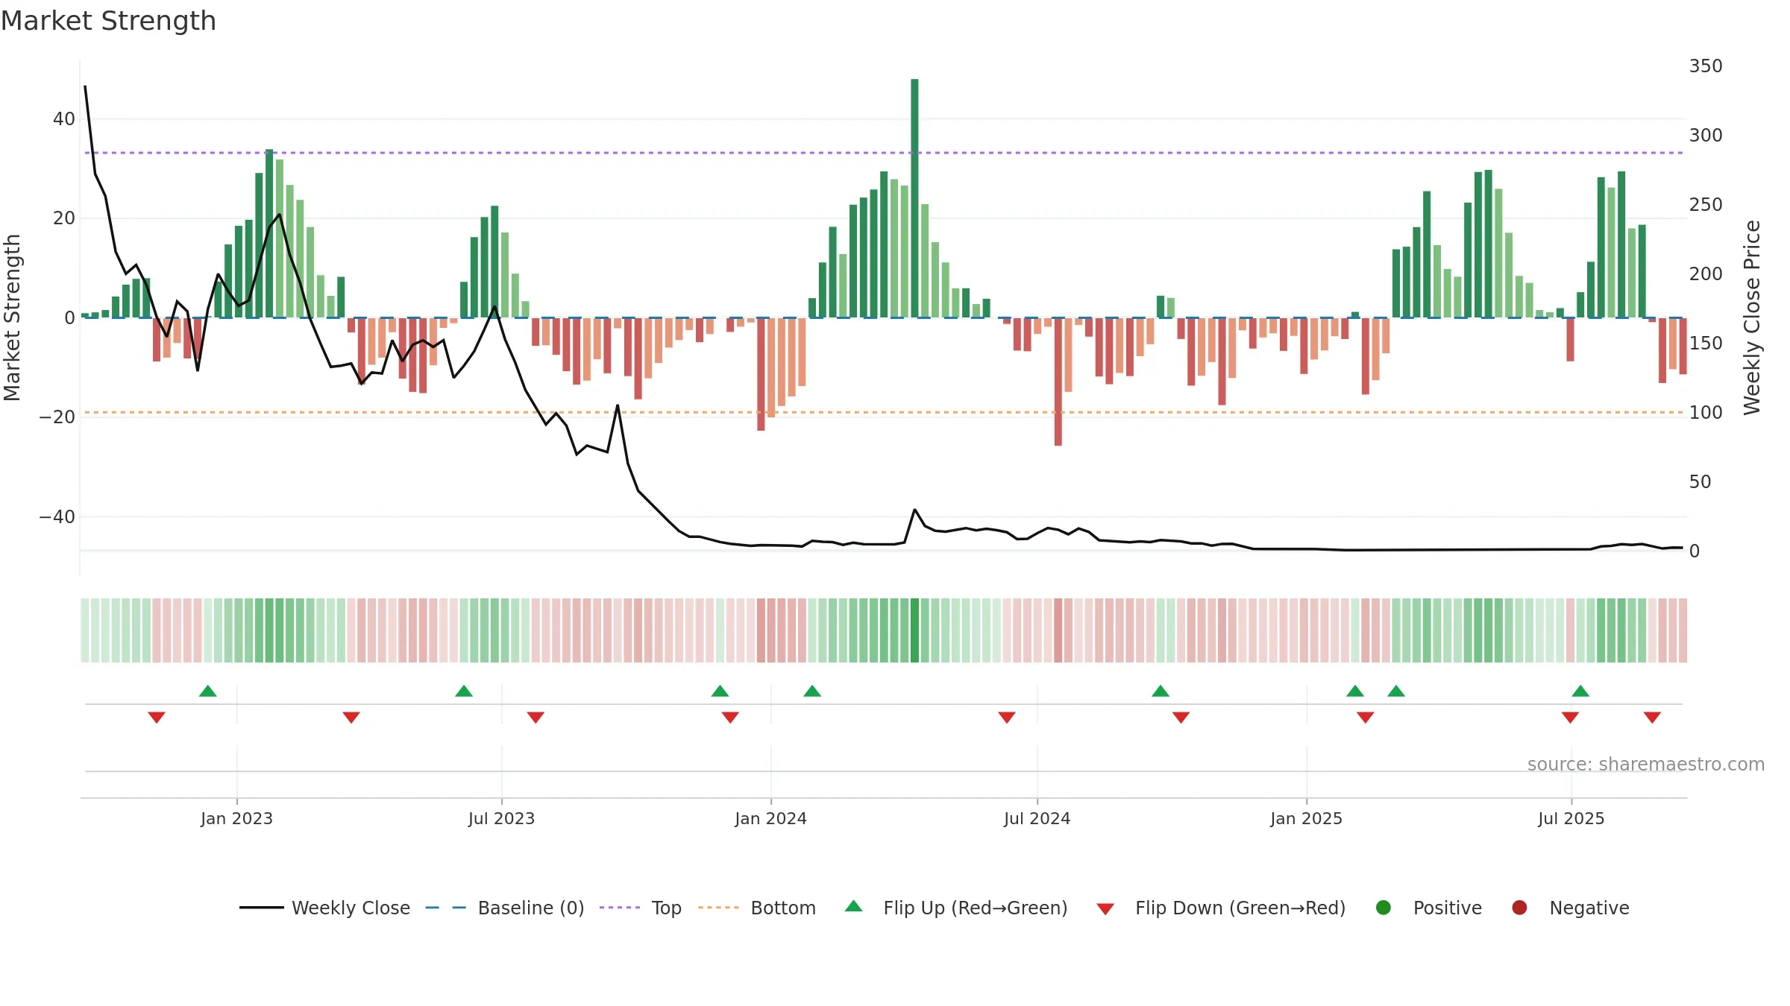
Task: Click the red Flip Down triangle in legend
Action: 1105,909
